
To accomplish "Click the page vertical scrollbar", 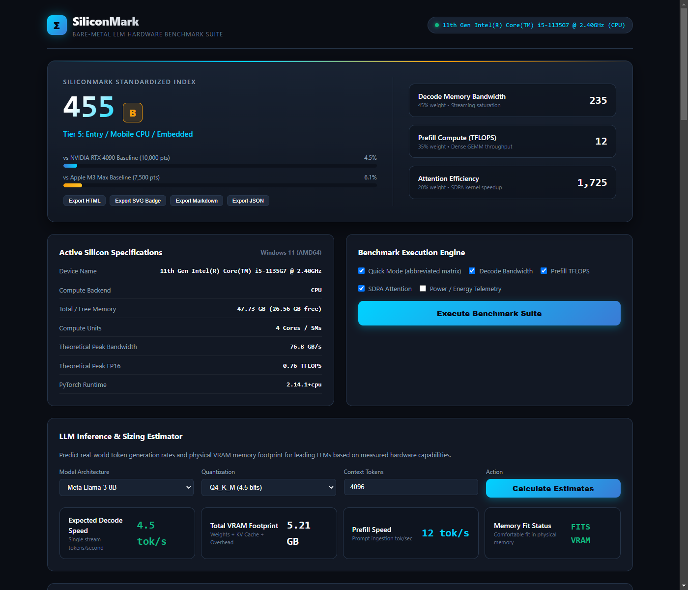I will pyautogui.click(x=684, y=295).
